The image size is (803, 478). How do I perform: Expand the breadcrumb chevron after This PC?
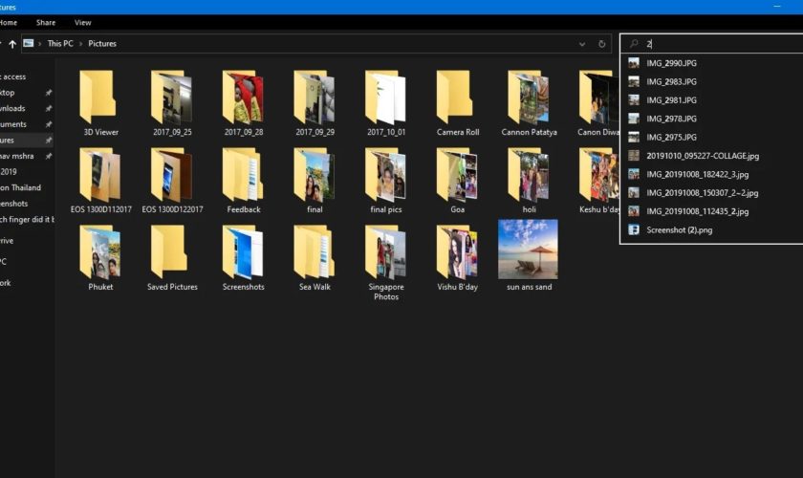(x=81, y=44)
